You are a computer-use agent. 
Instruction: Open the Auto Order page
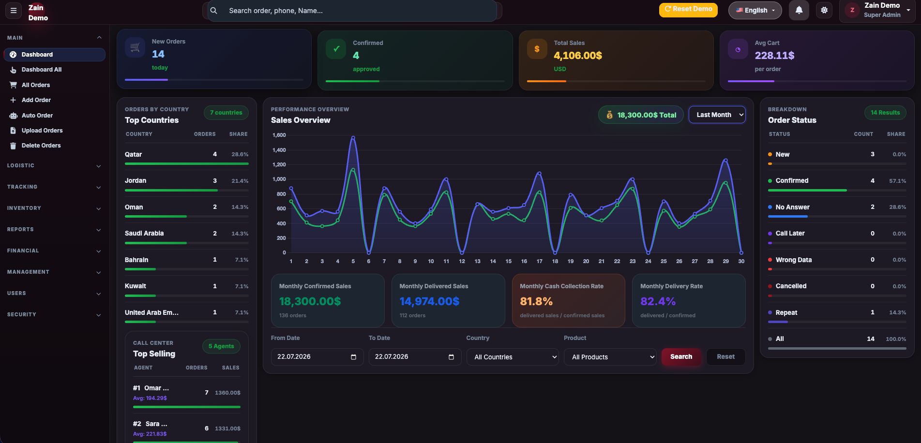click(x=54, y=116)
